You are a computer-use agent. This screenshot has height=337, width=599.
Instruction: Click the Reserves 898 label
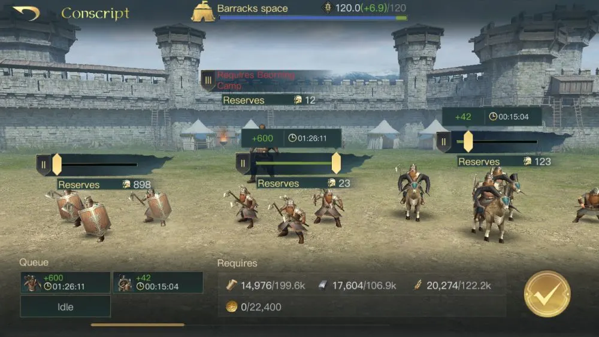pyautogui.click(x=104, y=185)
